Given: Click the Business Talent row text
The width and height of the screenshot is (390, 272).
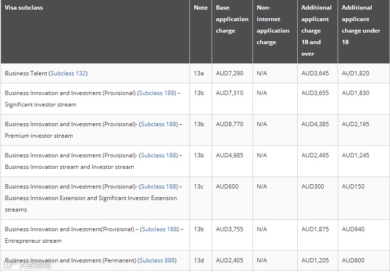Looking at the screenshot, I should [46, 73].
